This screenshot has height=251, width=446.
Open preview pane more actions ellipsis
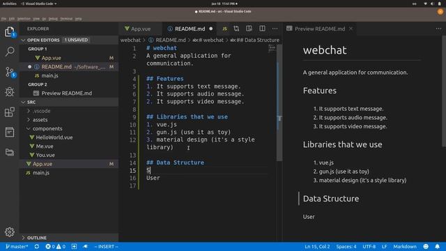(438, 29)
